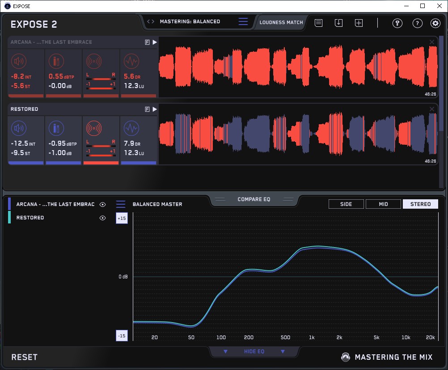448x370 pixels.
Task: Click the Compare EQ panel handle
Action: (x=254, y=199)
